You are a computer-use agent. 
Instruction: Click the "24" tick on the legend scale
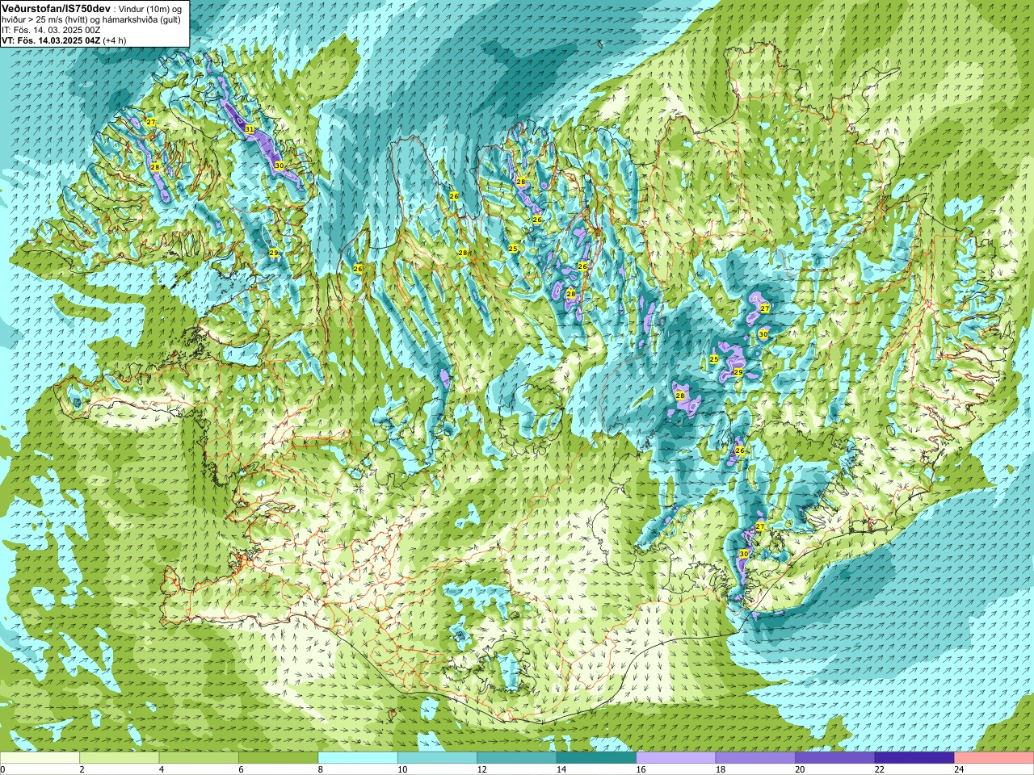coord(959,769)
